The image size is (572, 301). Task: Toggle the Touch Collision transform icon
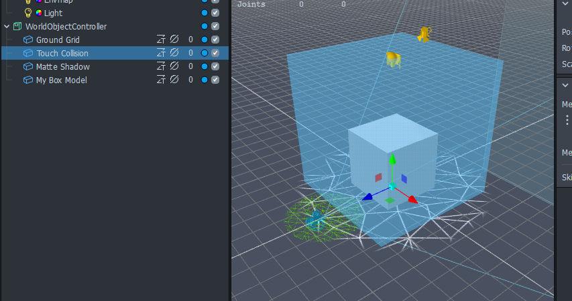click(161, 53)
